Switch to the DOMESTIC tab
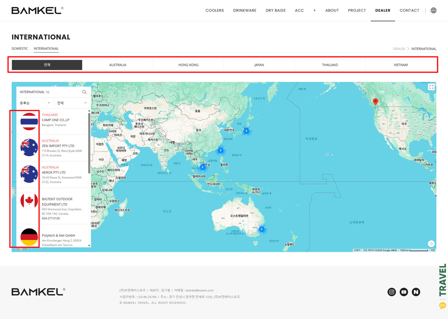The height and width of the screenshot is (319, 448). (x=20, y=49)
